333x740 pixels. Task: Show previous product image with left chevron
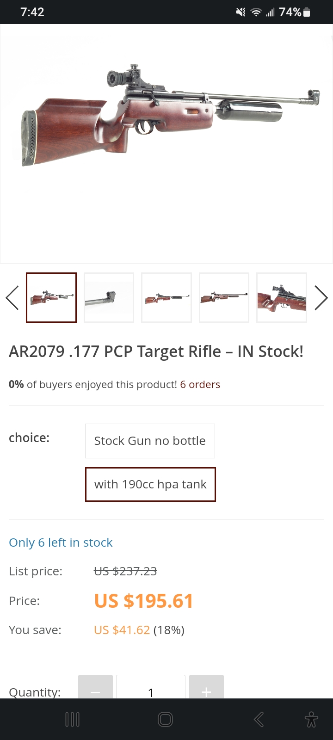coord(12,297)
